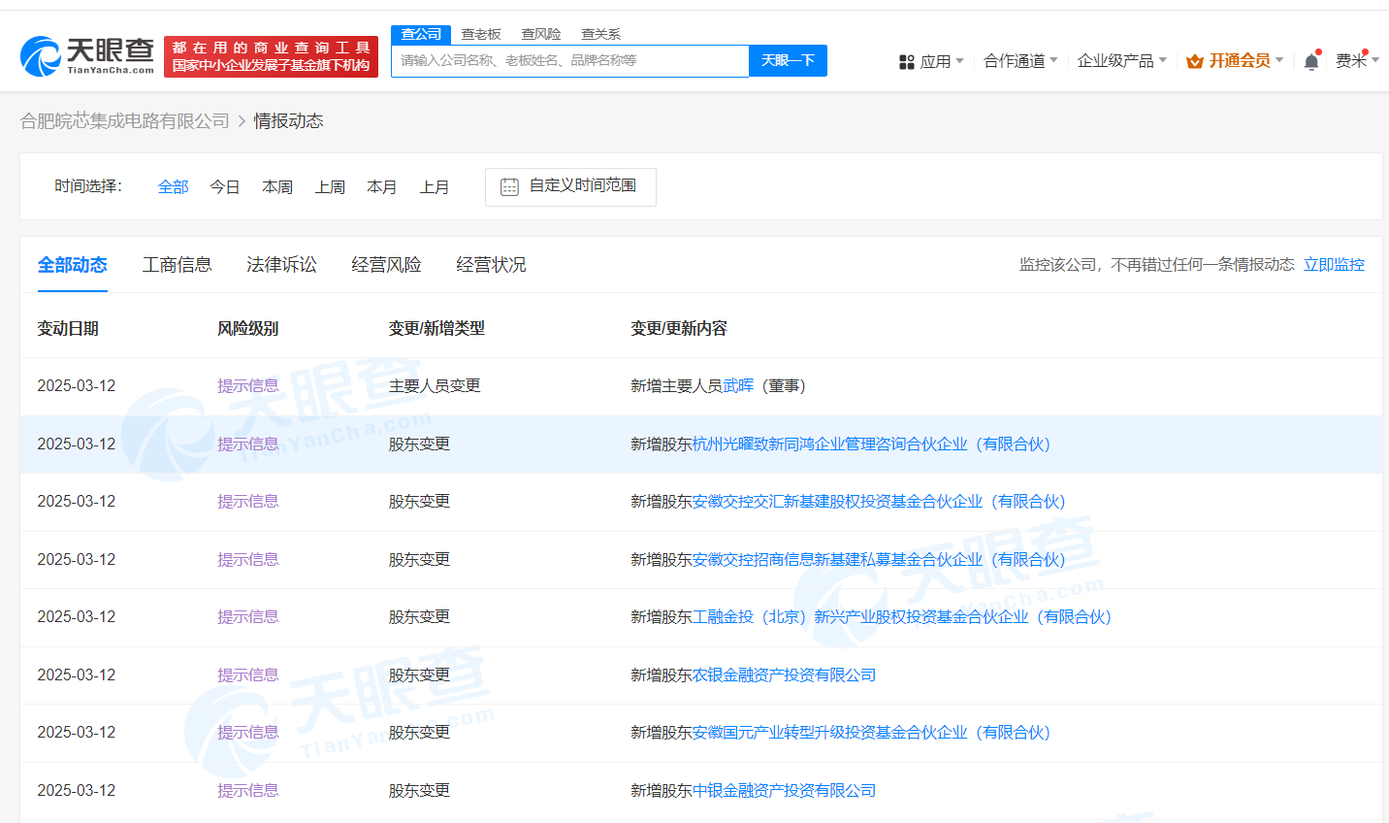
Task: Select the 今日 time filter
Action: pos(225,186)
